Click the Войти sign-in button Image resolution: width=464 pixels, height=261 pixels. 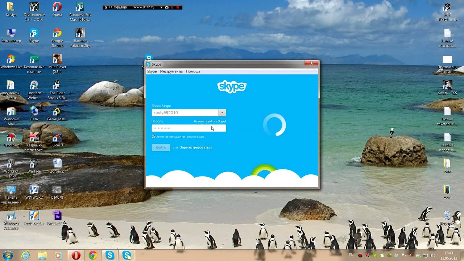pyautogui.click(x=161, y=148)
